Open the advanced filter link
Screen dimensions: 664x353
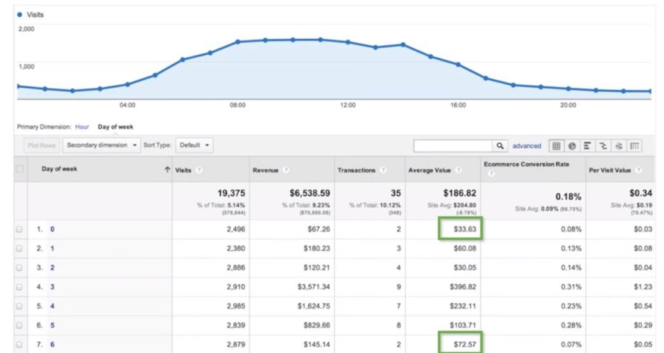pyautogui.click(x=527, y=146)
